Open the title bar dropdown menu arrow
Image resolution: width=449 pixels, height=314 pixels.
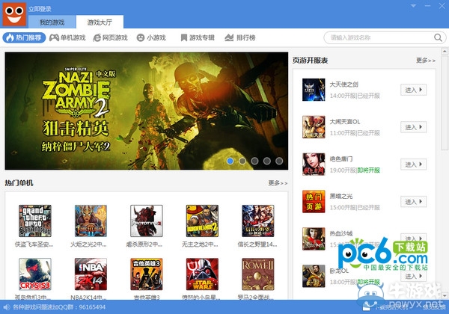pyautogui.click(x=413, y=6)
